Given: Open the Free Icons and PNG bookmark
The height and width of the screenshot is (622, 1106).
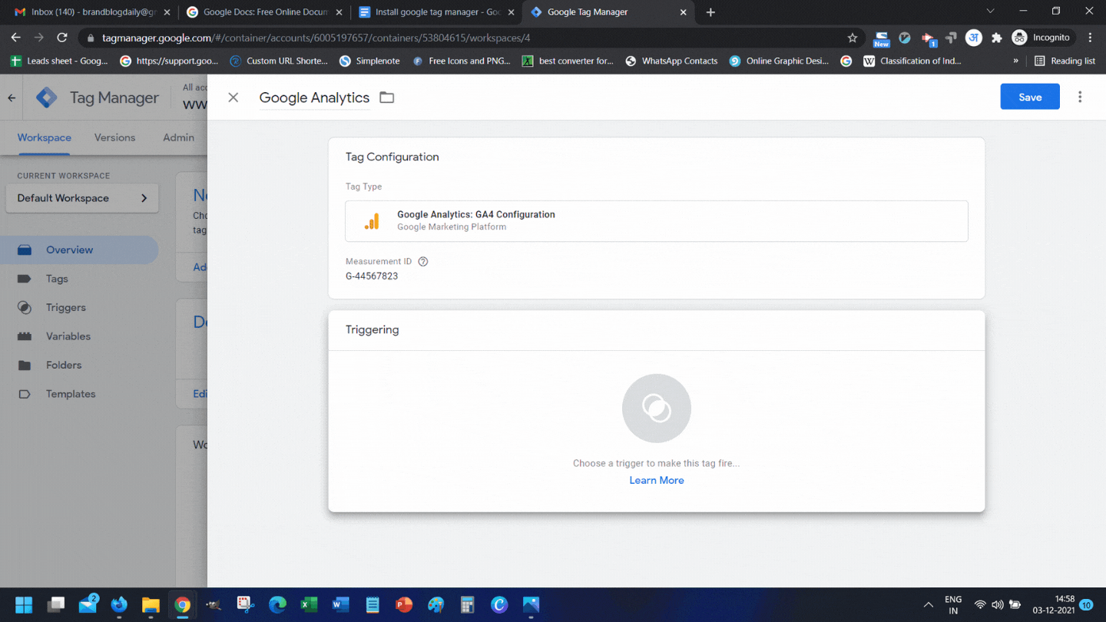Looking at the screenshot, I should coord(462,61).
